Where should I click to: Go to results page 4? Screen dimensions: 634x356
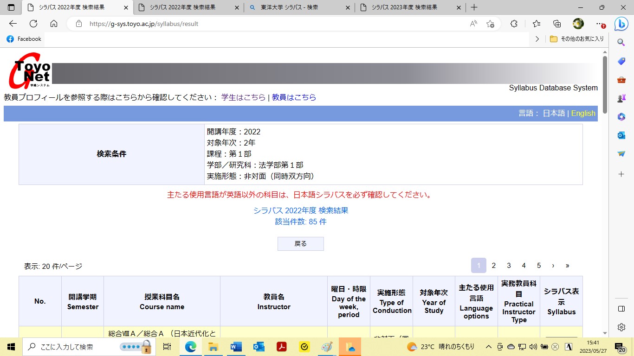[524, 266]
